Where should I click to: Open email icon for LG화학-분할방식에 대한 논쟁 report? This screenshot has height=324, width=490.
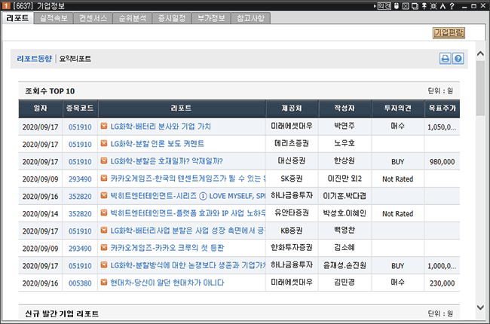(104, 265)
